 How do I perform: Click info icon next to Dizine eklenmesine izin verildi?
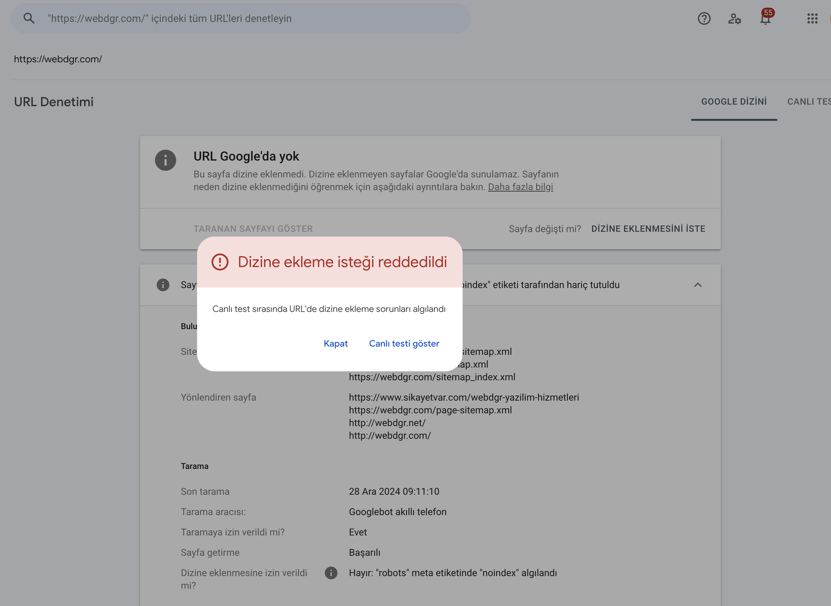pyautogui.click(x=330, y=573)
